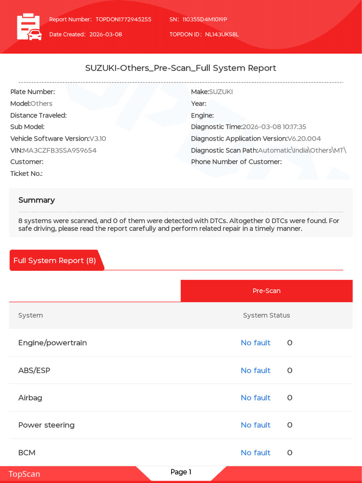The height and width of the screenshot is (483, 362).
Task: Click the Page 1 footer indicator
Action: pos(181,472)
